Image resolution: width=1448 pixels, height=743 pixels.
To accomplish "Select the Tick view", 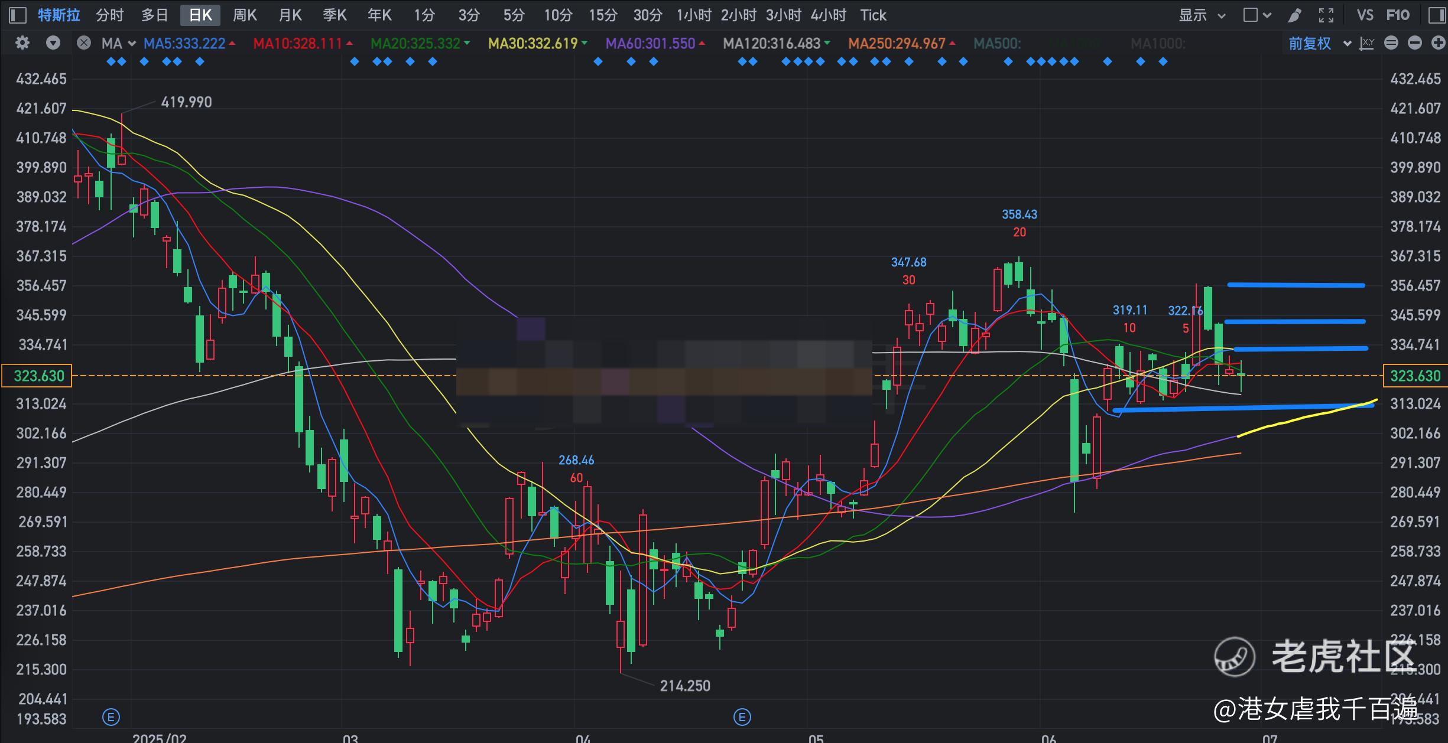I will click(x=874, y=15).
